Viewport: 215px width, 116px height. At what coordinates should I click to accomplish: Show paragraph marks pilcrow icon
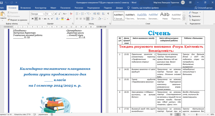(108, 14)
